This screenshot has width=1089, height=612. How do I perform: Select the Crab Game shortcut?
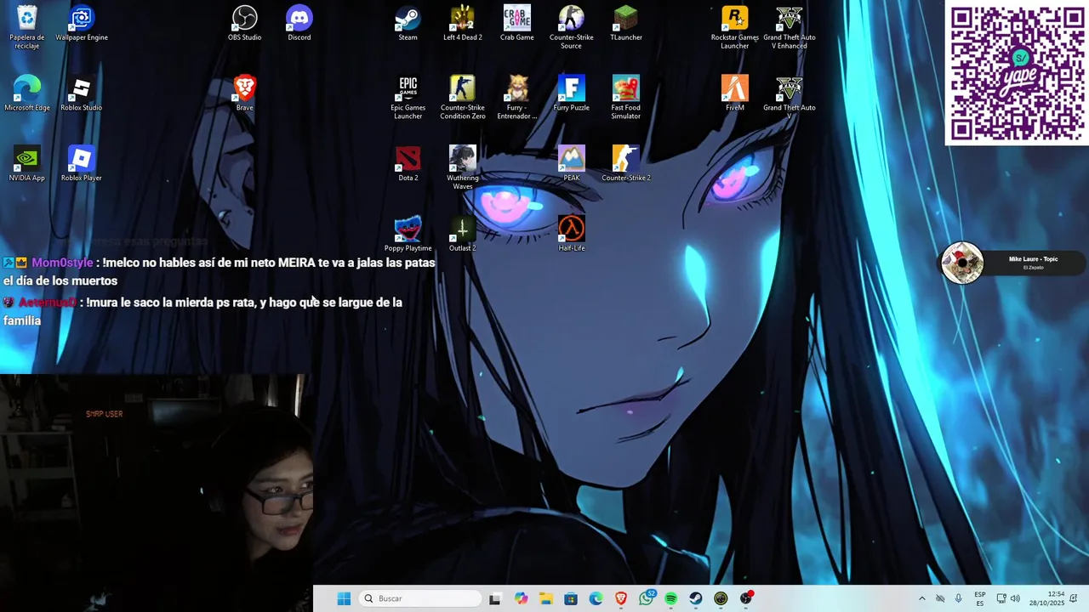(x=517, y=24)
